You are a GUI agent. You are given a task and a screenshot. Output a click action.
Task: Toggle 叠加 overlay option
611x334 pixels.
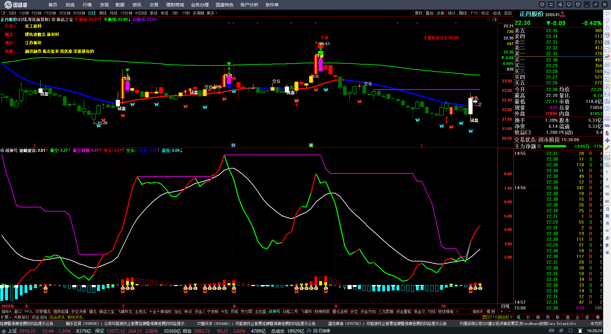point(430,13)
